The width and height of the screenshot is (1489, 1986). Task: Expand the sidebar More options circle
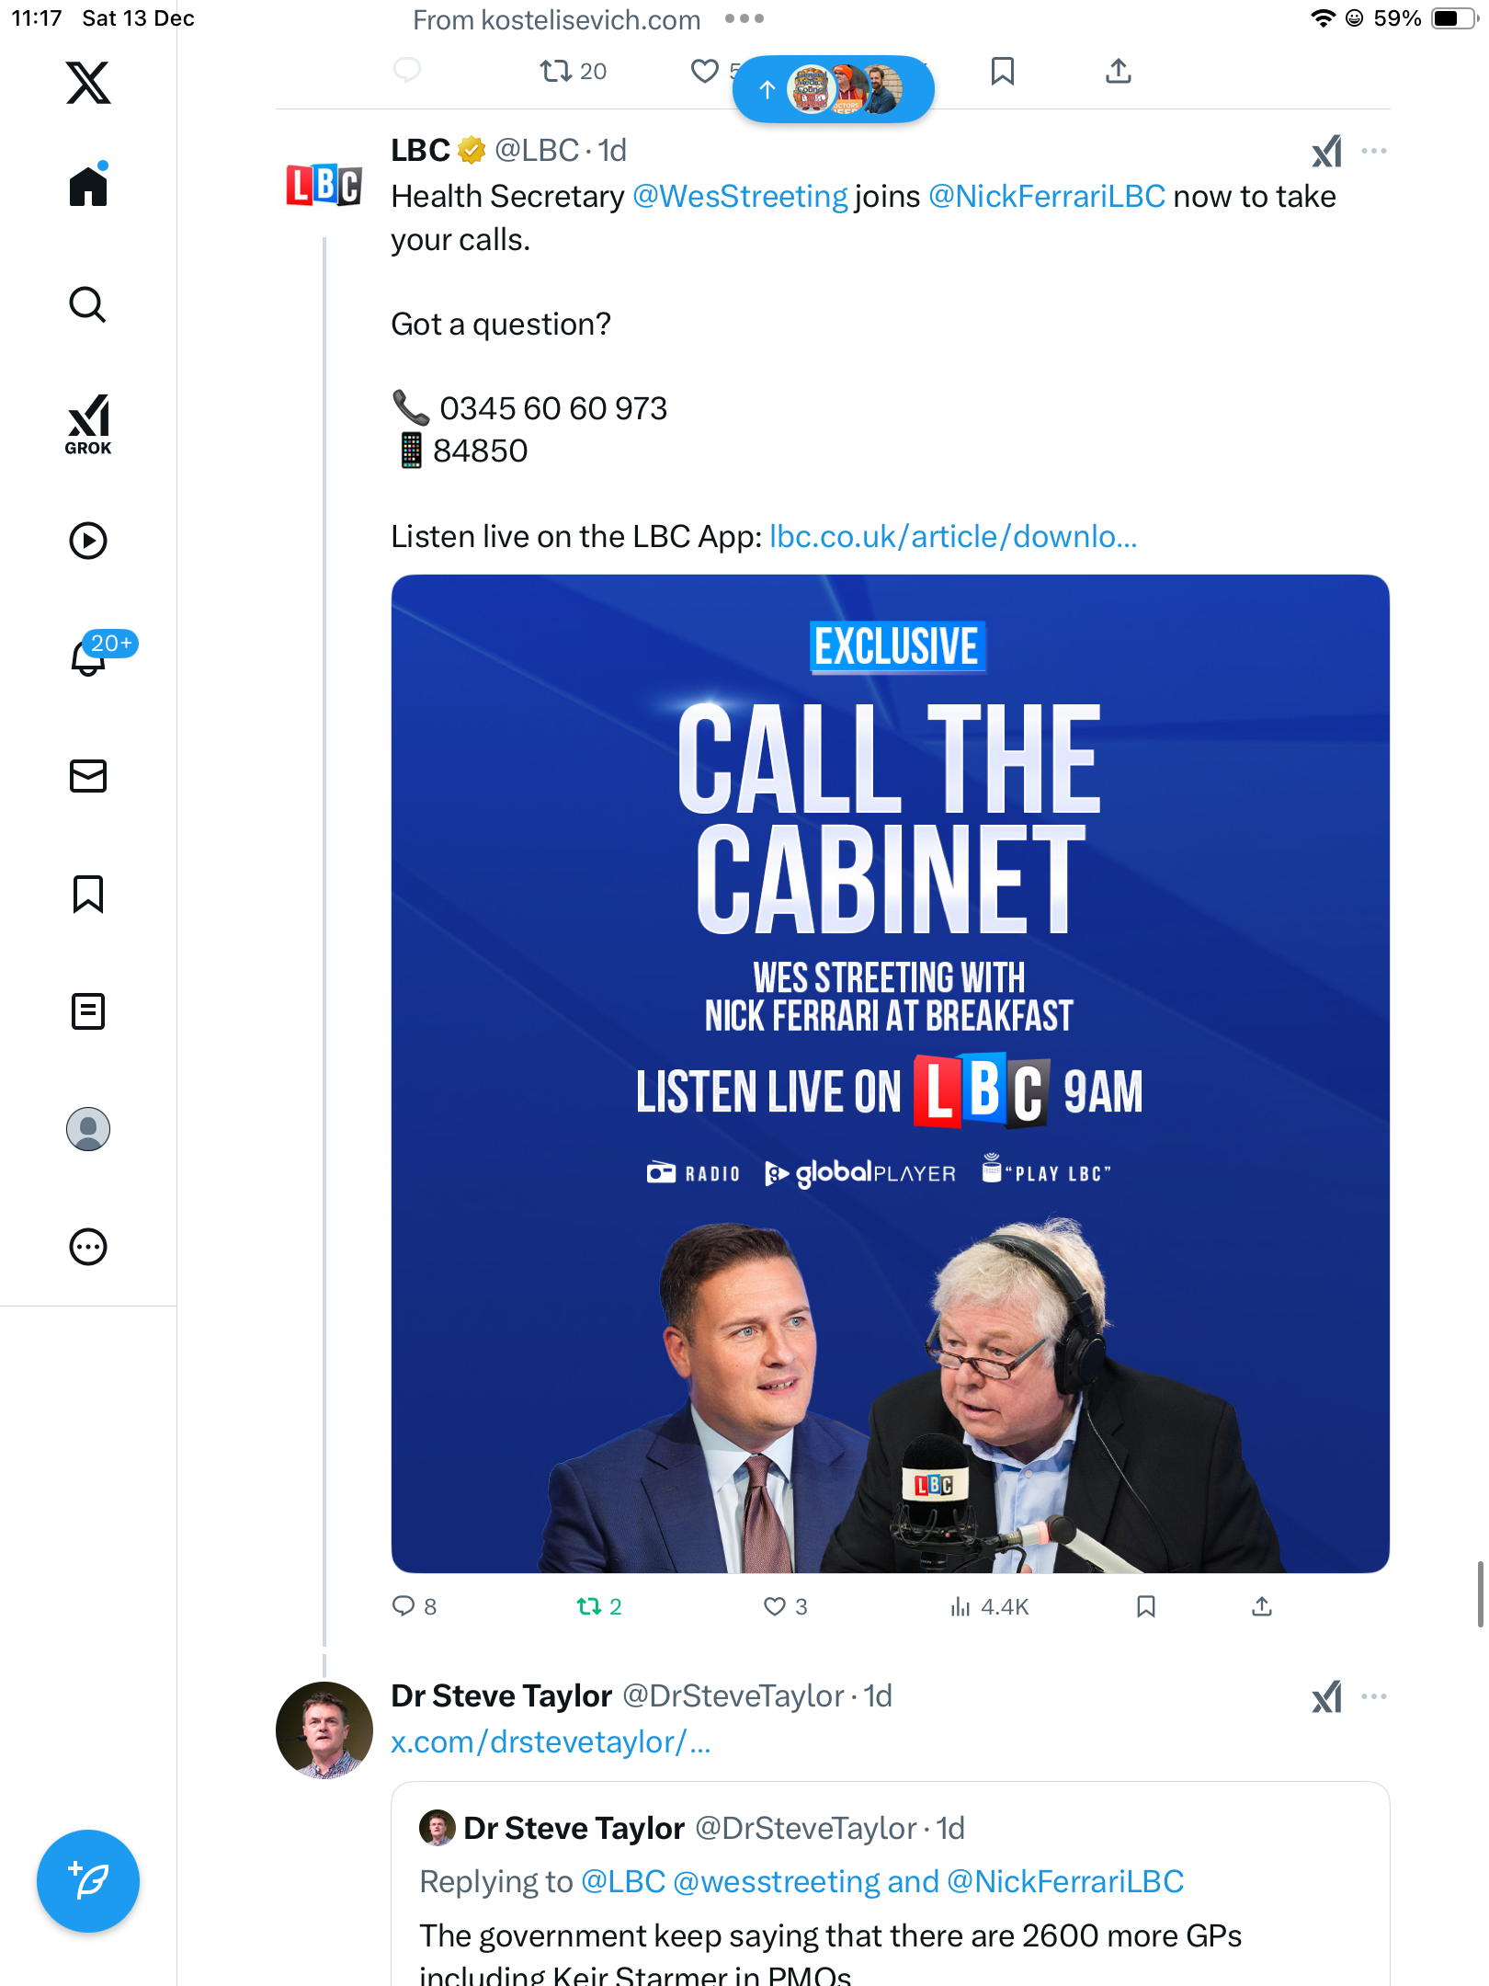click(x=88, y=1247)
